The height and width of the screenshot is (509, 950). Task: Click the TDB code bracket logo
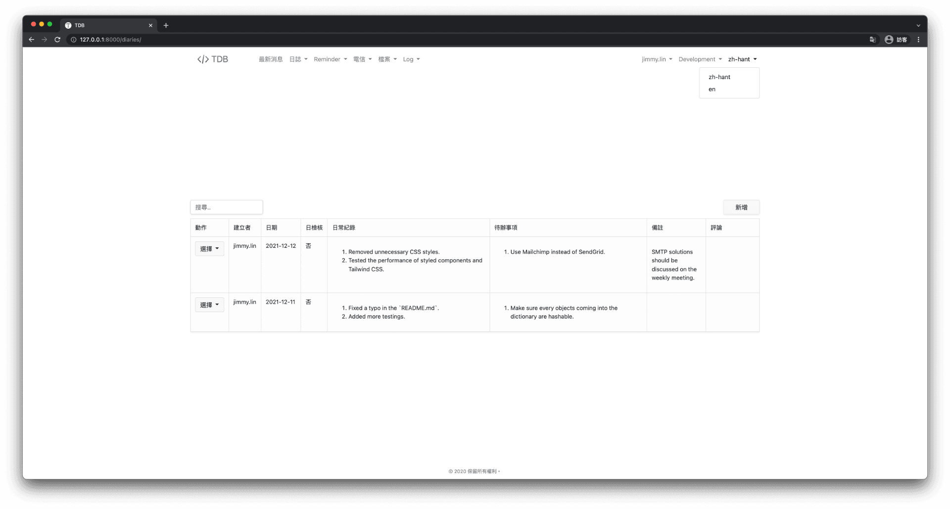pyautogui.click(x=213, y=59)
